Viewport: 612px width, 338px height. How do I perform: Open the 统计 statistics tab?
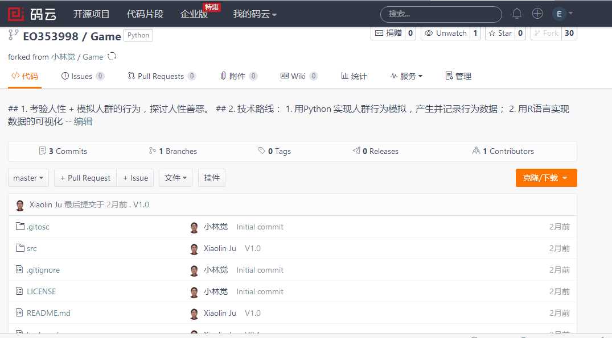[354, 76]
